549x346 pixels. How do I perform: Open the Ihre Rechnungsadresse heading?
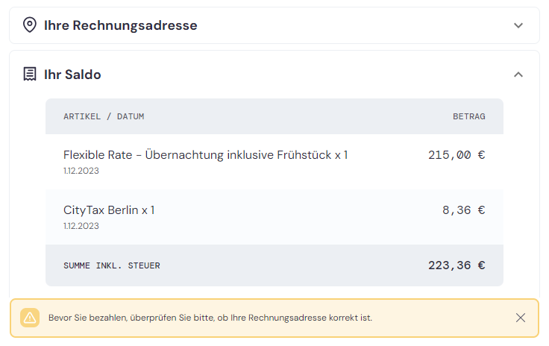120,25
